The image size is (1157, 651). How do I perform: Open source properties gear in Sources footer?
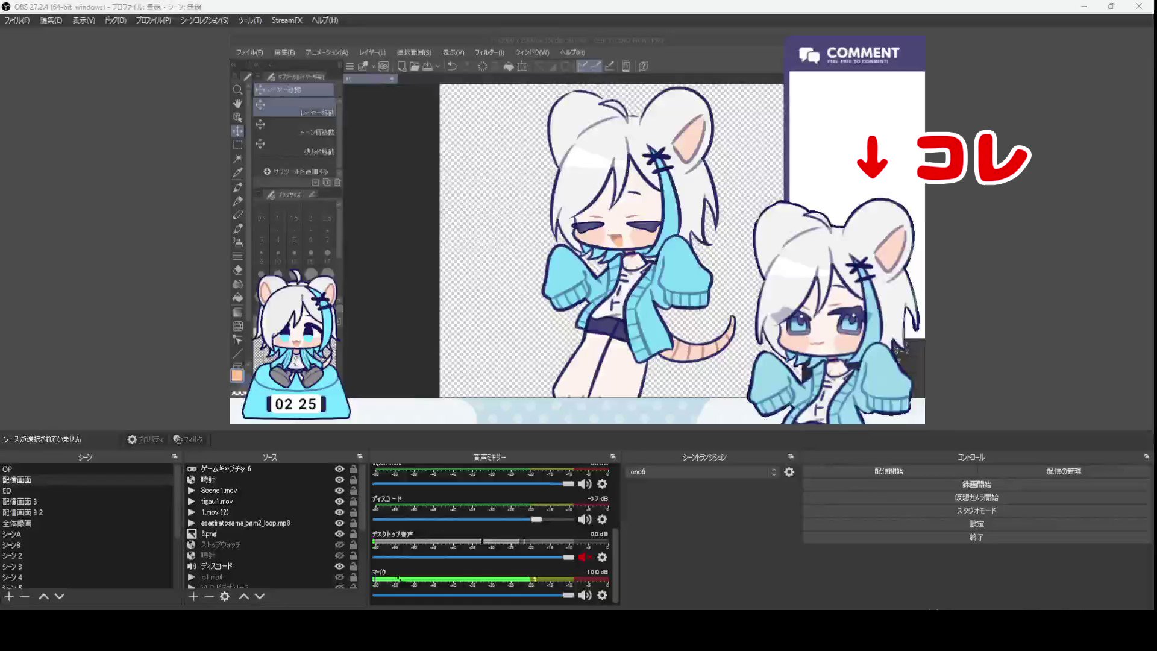(225, 597)
